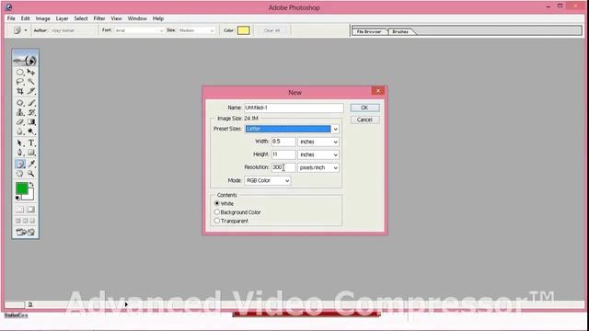Reset to default foreground and background colors
This screenshot has height=331, width=589.
point(17,198)
